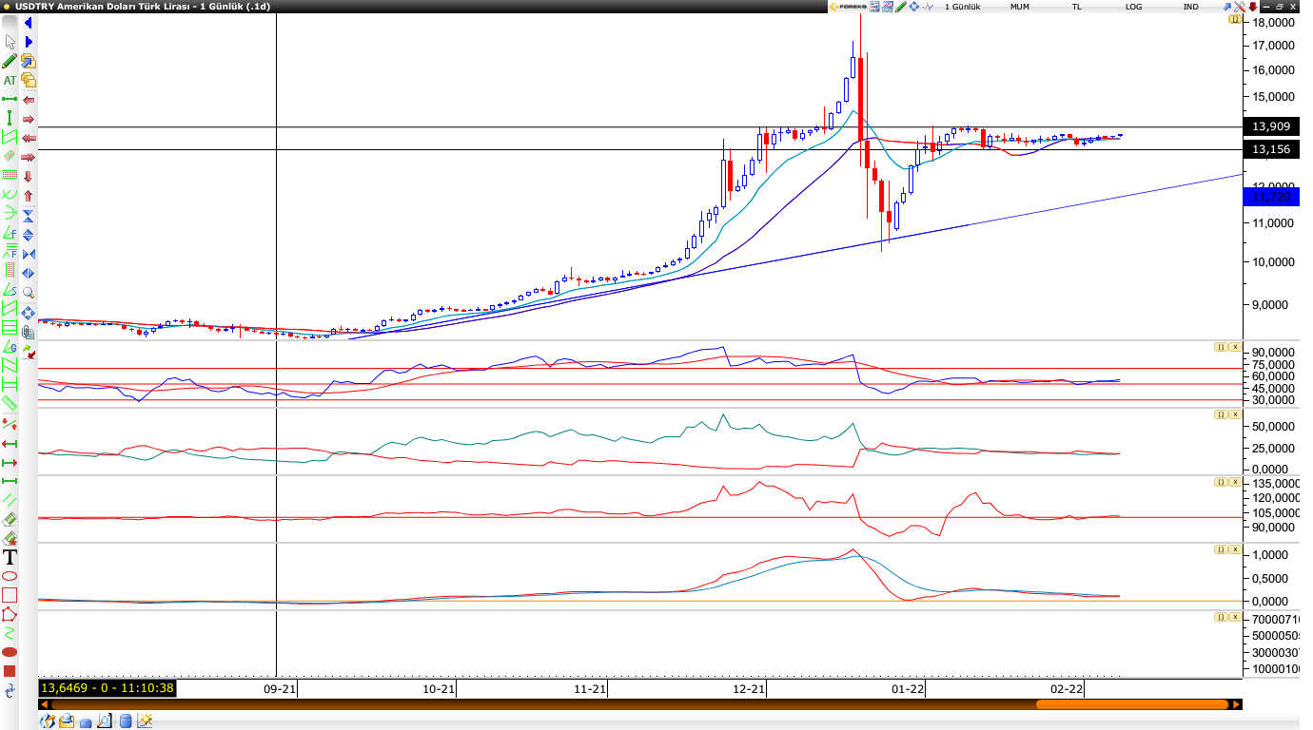
Task: Click the FOREKS logo in title bar
Action: point(849,7)
